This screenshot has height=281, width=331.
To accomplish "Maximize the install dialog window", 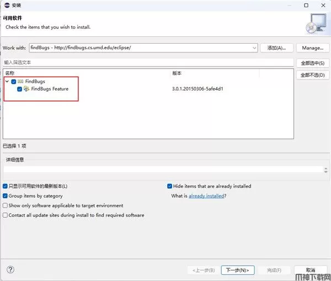I will 306,6.
